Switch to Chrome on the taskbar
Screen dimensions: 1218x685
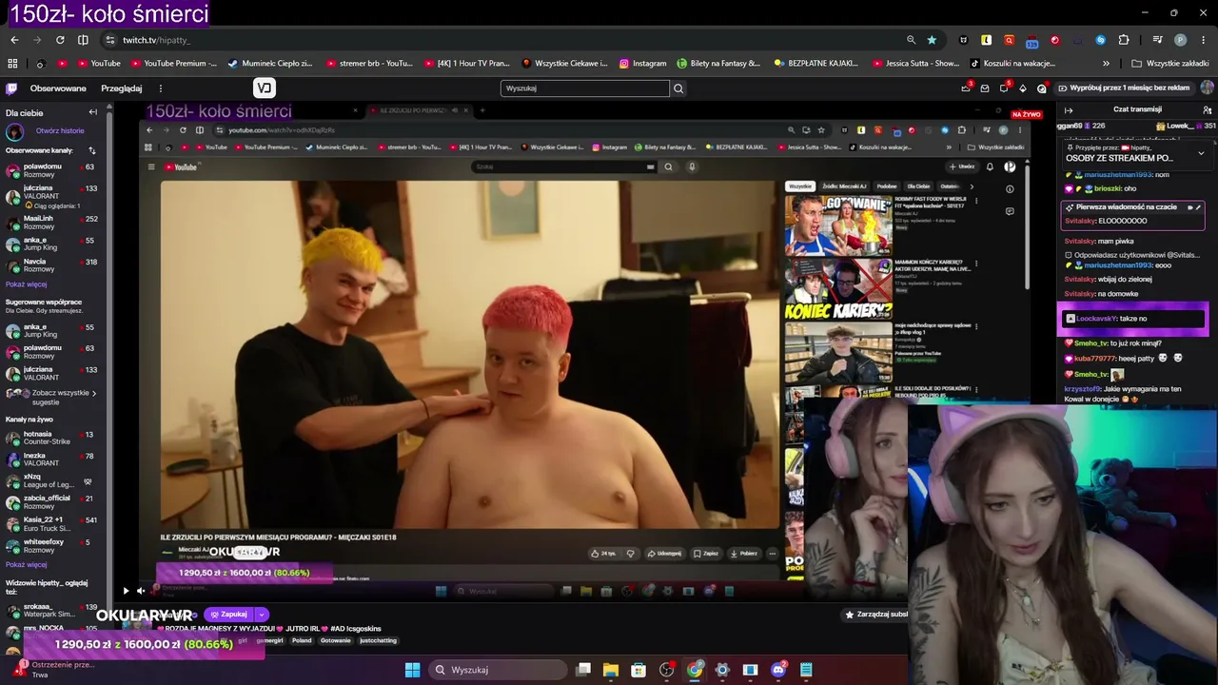point(695,670)
